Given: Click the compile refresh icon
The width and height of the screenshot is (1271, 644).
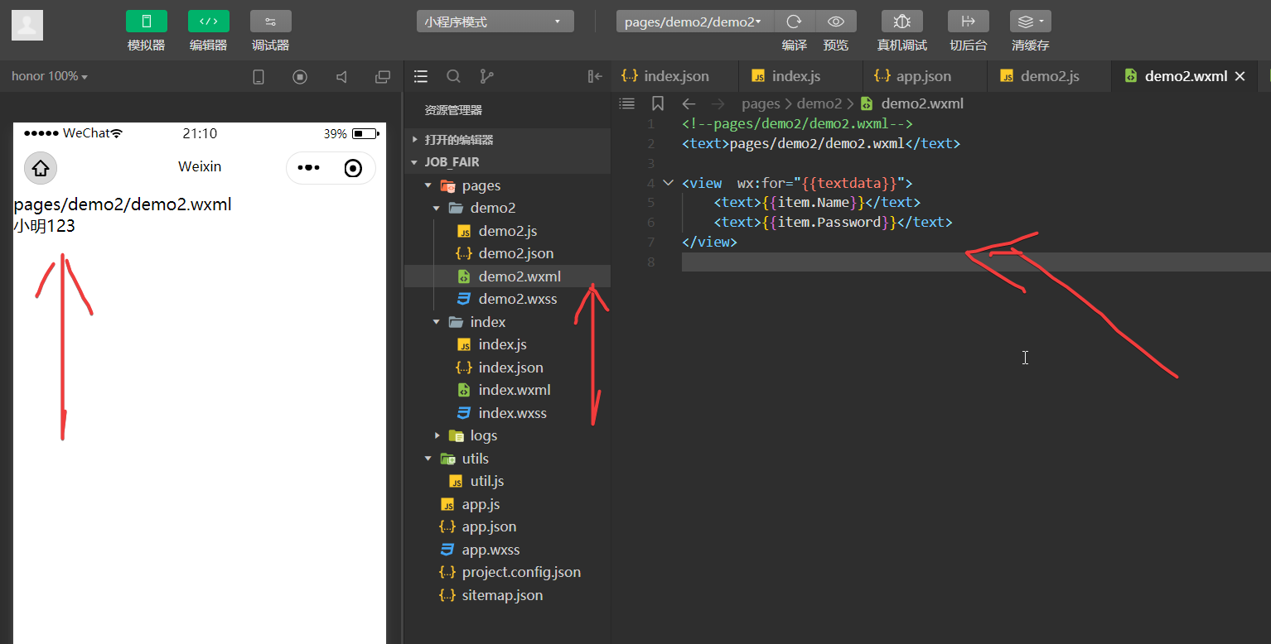Looking at the screenshot, I should click(x=795, y=22).
